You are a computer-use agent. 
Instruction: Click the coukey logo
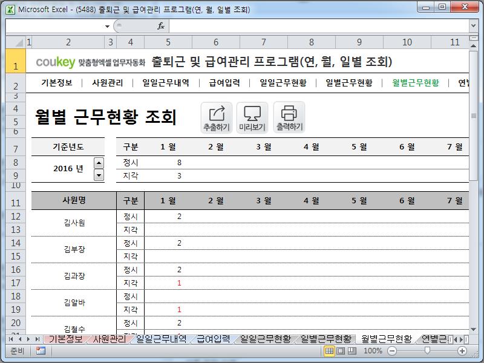[56, 62]
